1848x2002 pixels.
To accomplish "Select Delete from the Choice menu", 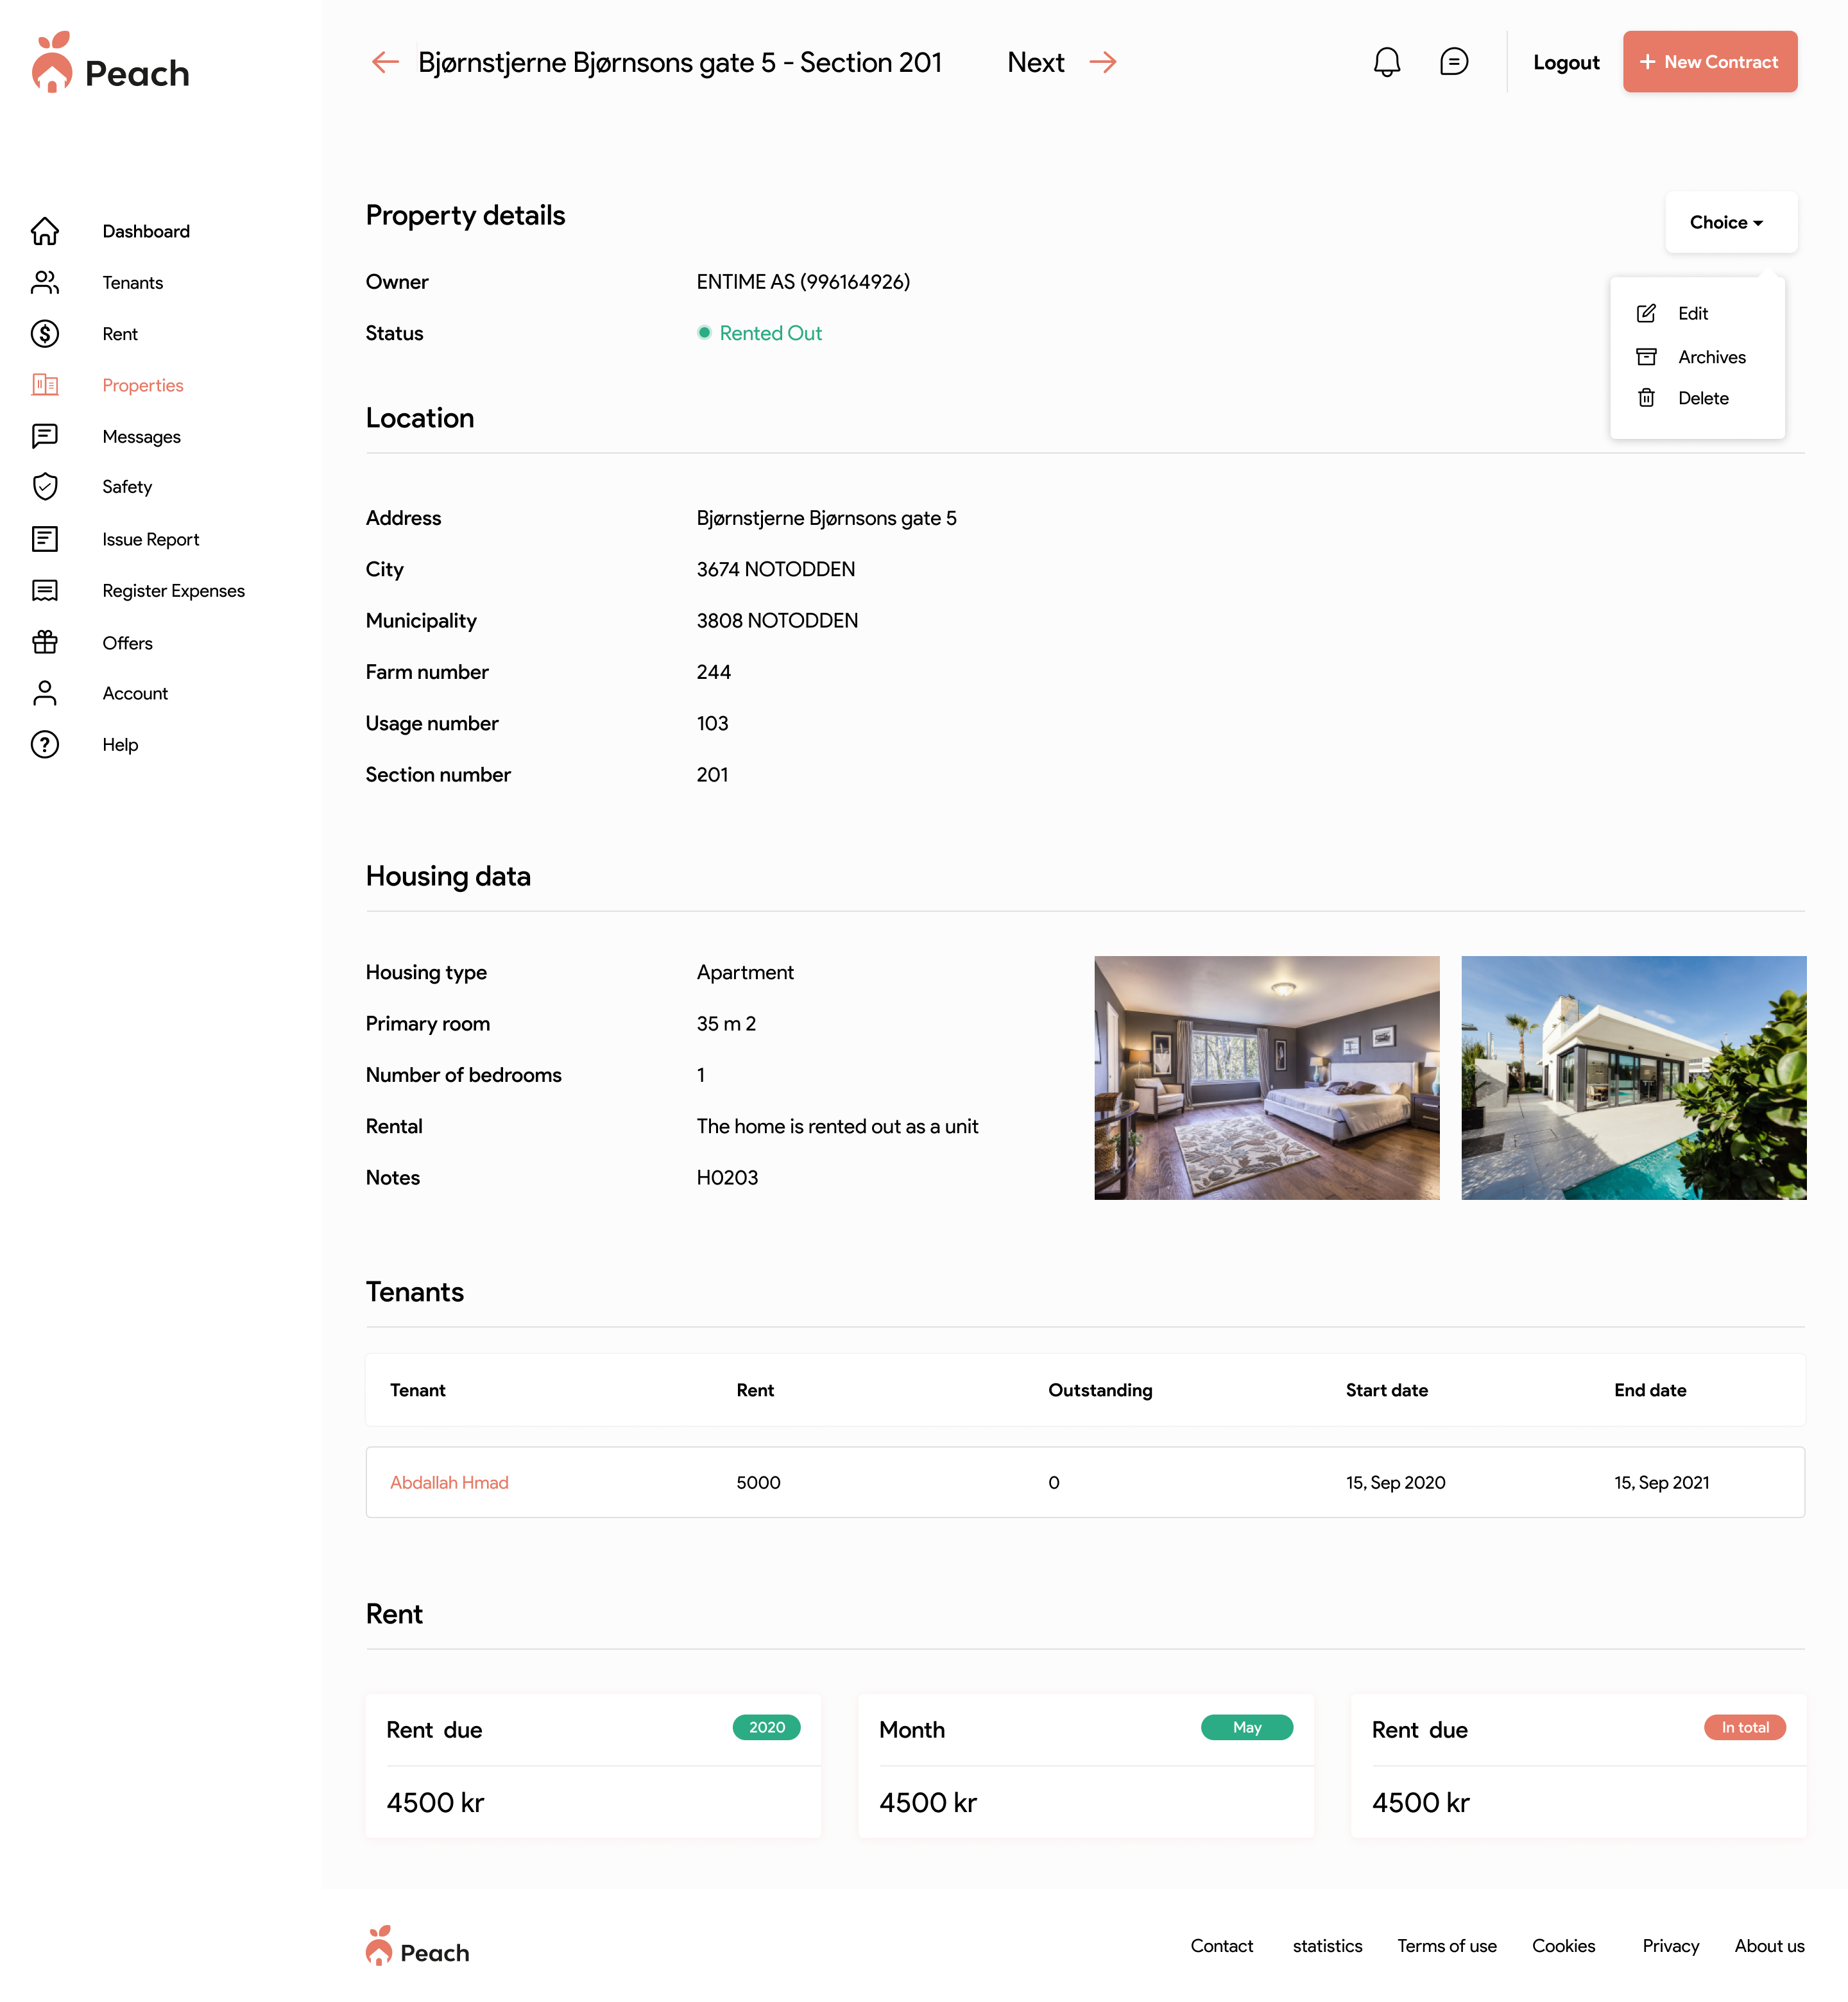I will 1702,398.
